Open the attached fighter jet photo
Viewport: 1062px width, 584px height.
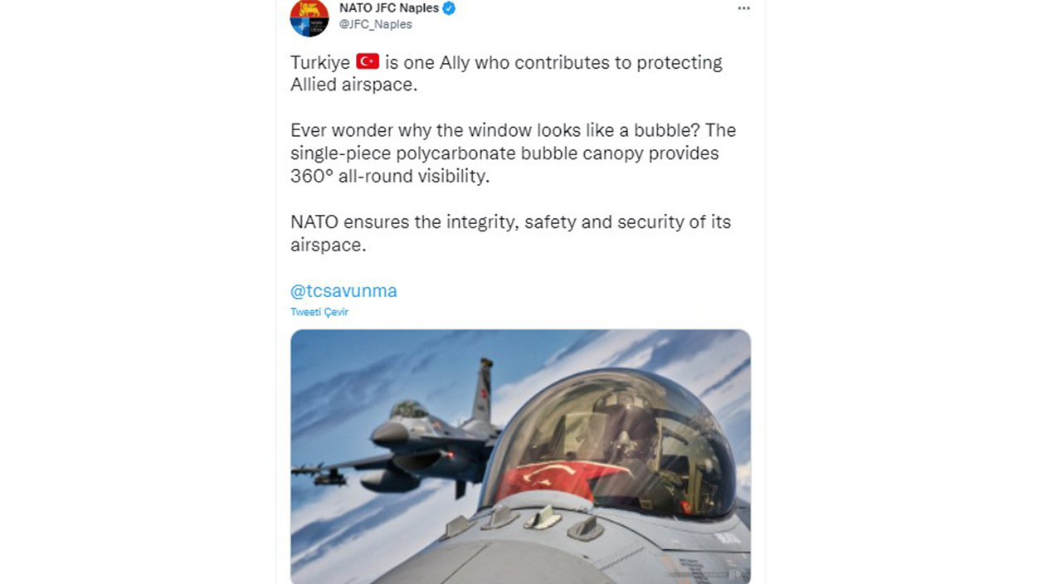point(520,456)
